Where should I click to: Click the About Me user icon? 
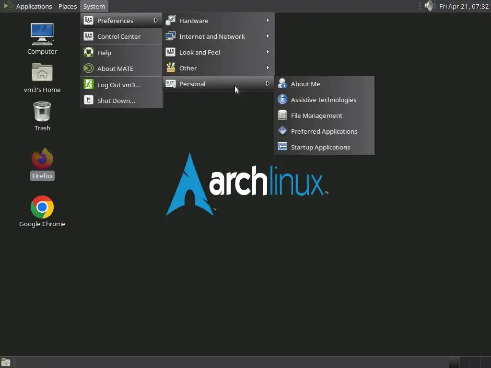coord(282,83)
